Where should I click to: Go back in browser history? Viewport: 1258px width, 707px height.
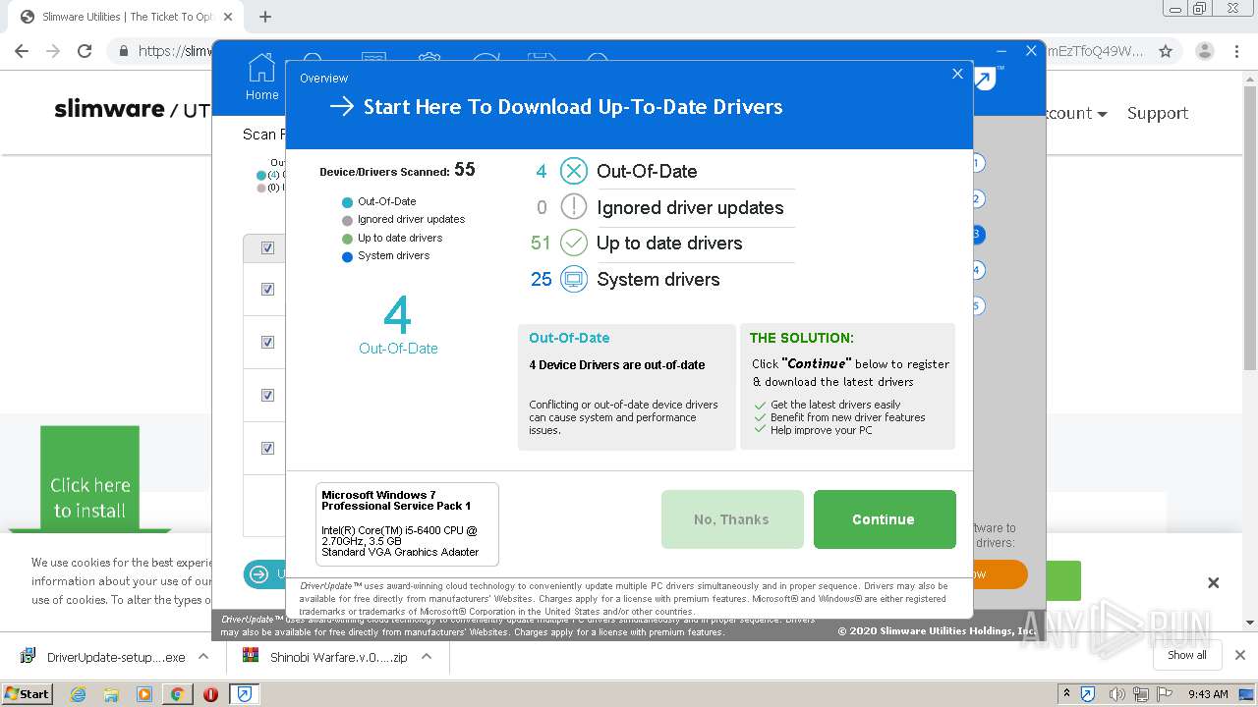(22, 51)
